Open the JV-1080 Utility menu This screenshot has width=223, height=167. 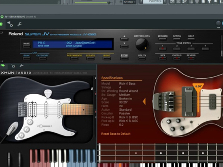(142, 58)
